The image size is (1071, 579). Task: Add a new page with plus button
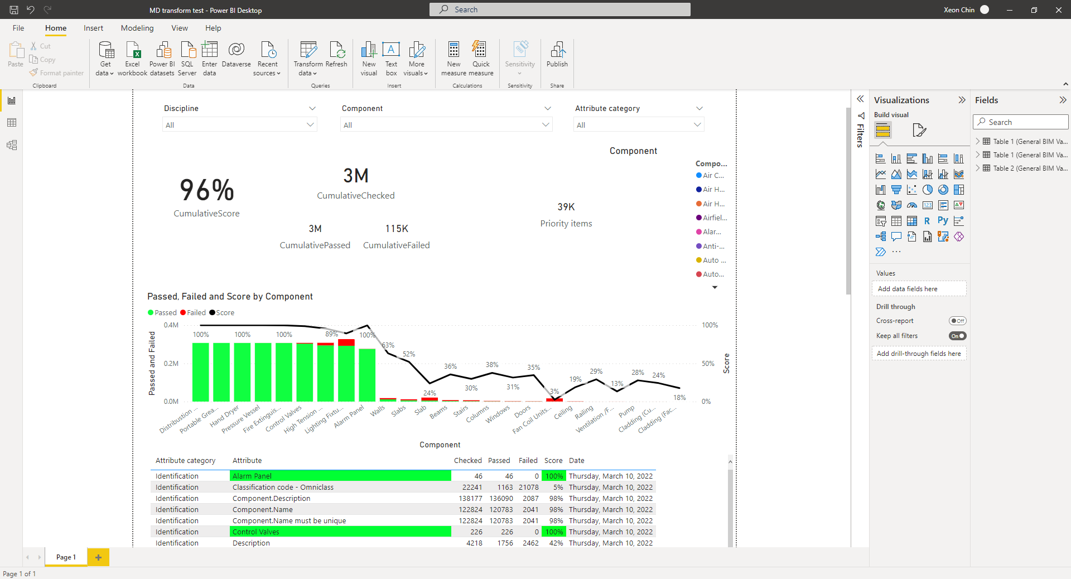click(x=98, y=557)
